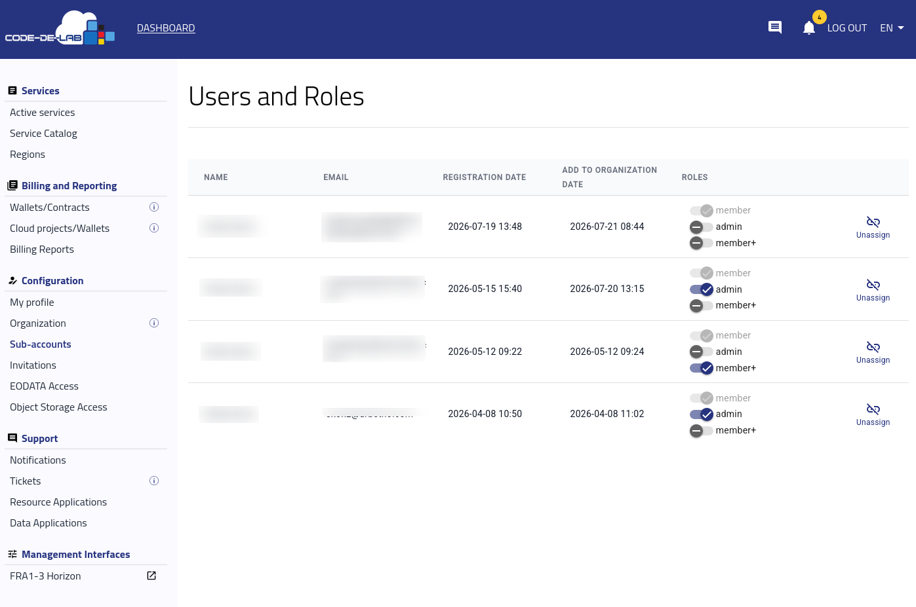
Task: Show info icon beside Cloud projects/Wallets
Action: 154,228
